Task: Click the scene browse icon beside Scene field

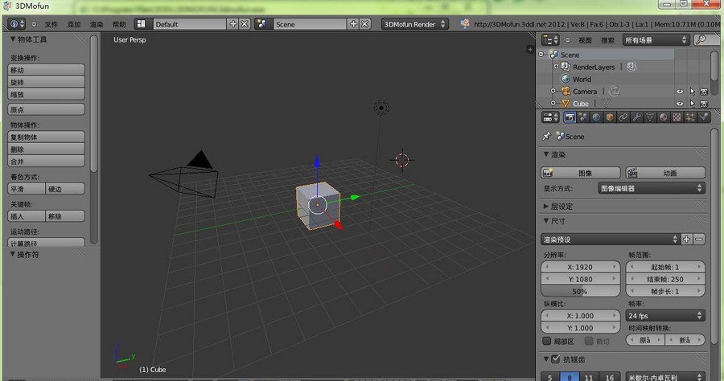Action: tap(261, 24)
